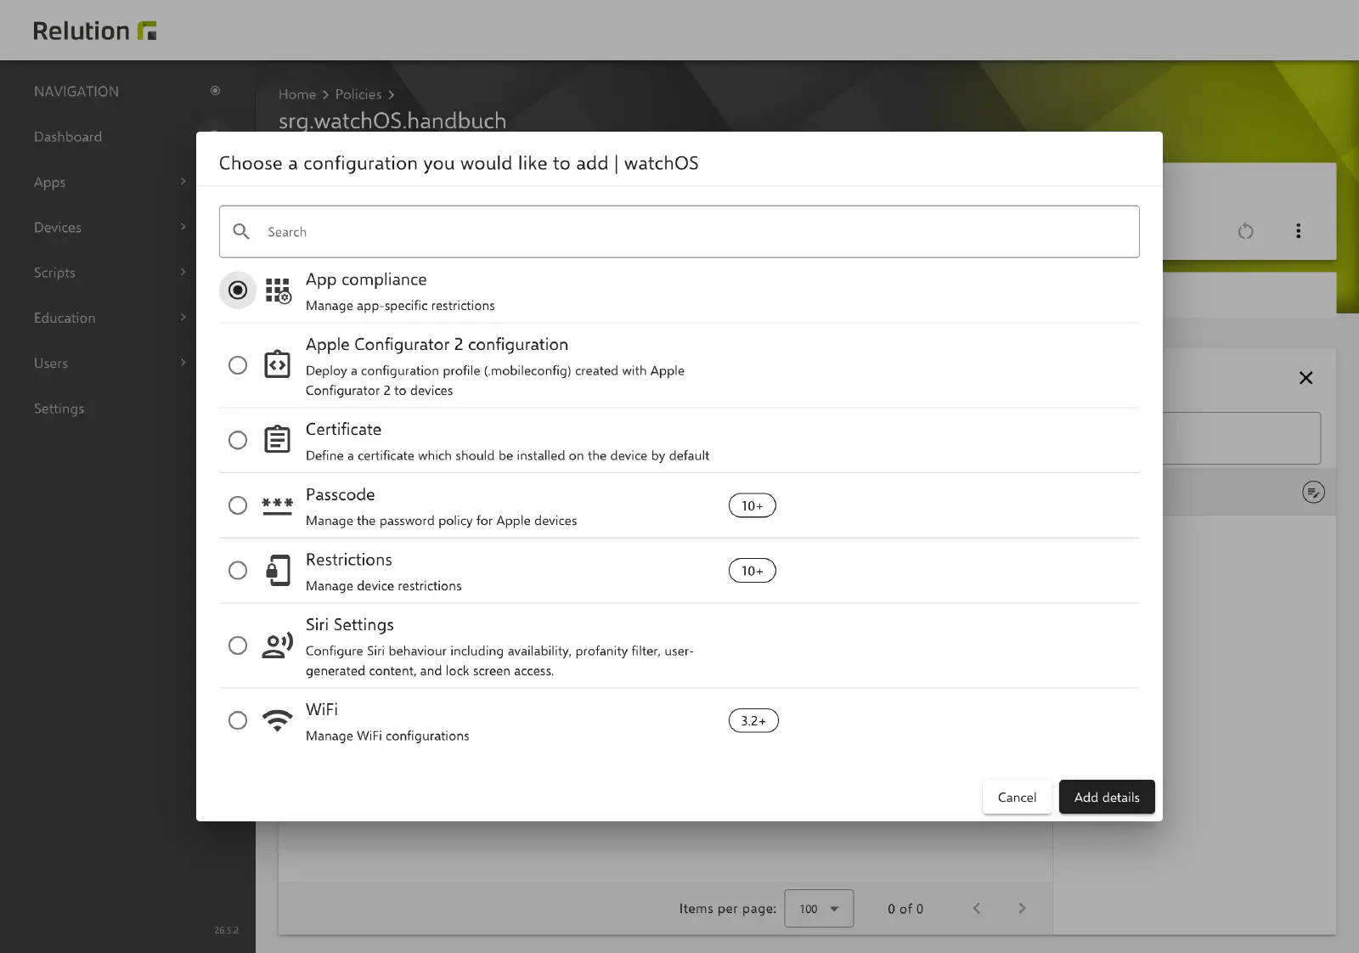Click the Restrictions 10+ version badge
1359x953 pixels.
coord(753,571)
